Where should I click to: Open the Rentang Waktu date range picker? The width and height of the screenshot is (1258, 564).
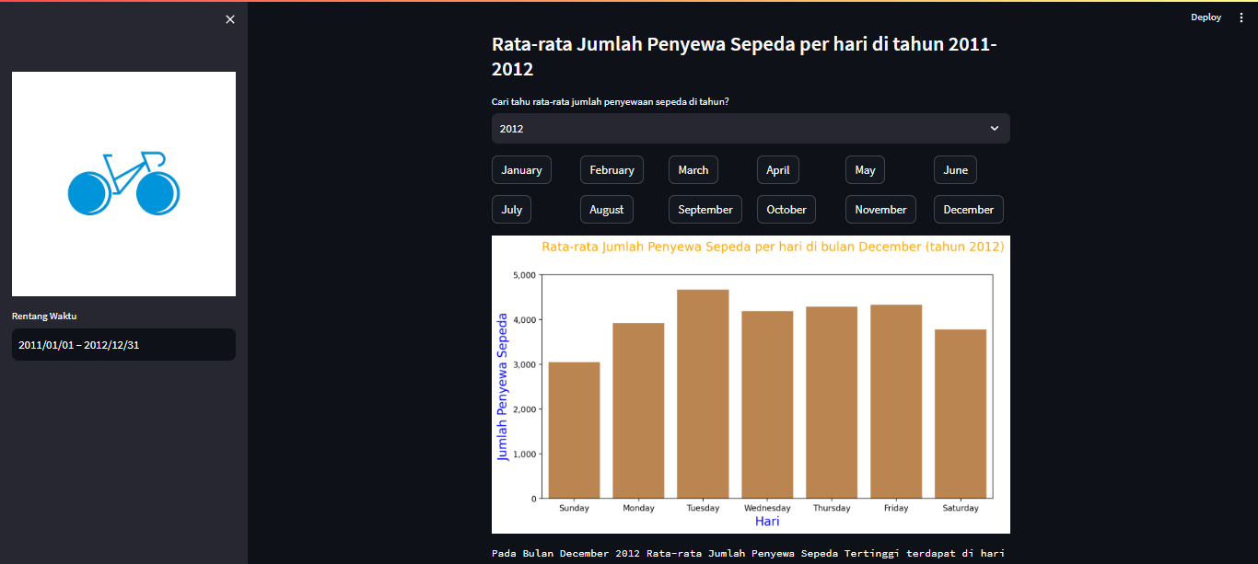123,344
